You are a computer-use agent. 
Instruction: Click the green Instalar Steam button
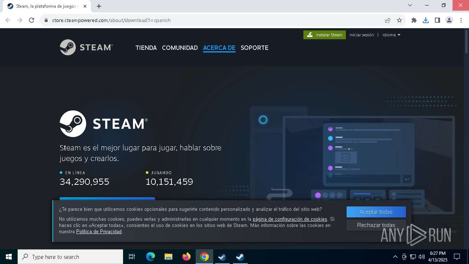[325, 35]
